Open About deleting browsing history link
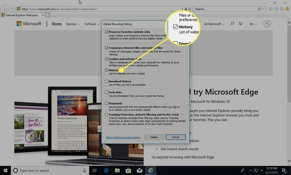Viewport: 291px width, 175px height. point(123,137)
